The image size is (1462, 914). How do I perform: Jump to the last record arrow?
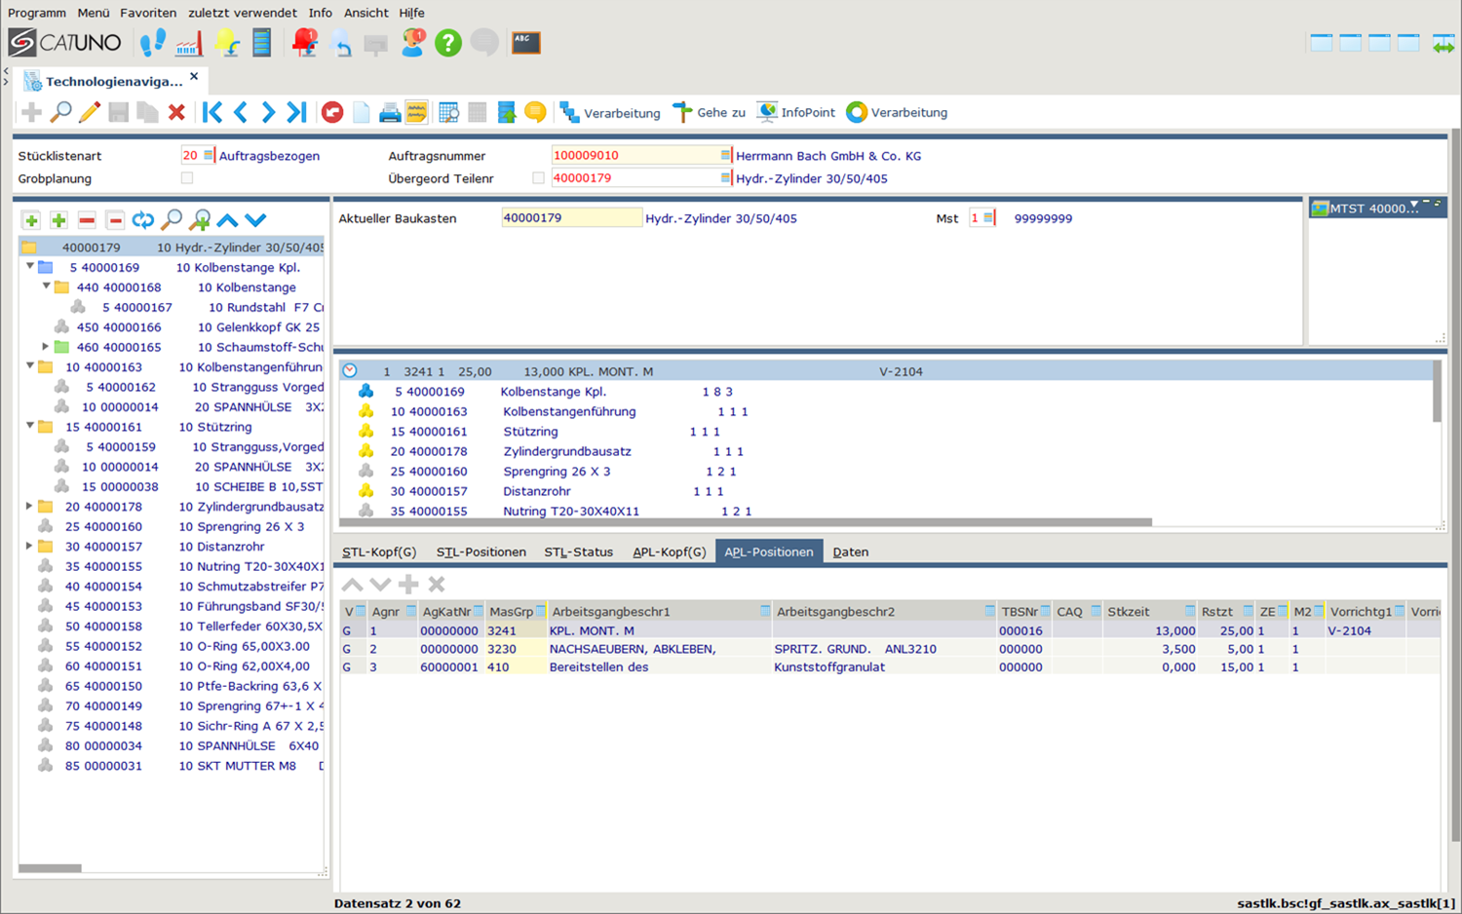pyautogui.click(x=297, y=113)
